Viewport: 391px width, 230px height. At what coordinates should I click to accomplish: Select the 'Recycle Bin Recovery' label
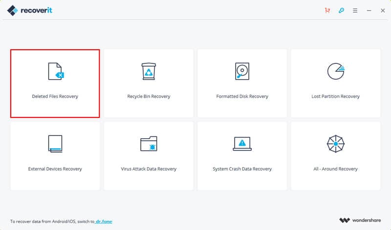click(149, 96)
